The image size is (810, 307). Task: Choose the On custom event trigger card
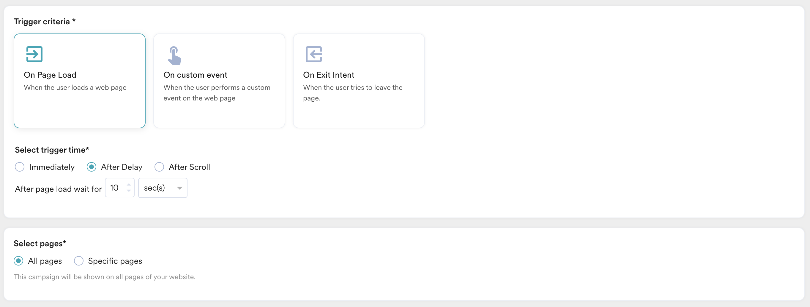pyautogui.click(x=219, y=81)
